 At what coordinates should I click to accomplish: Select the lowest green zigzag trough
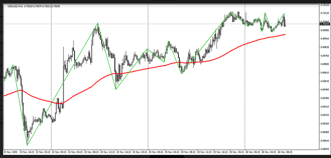[x=27, y=145]
